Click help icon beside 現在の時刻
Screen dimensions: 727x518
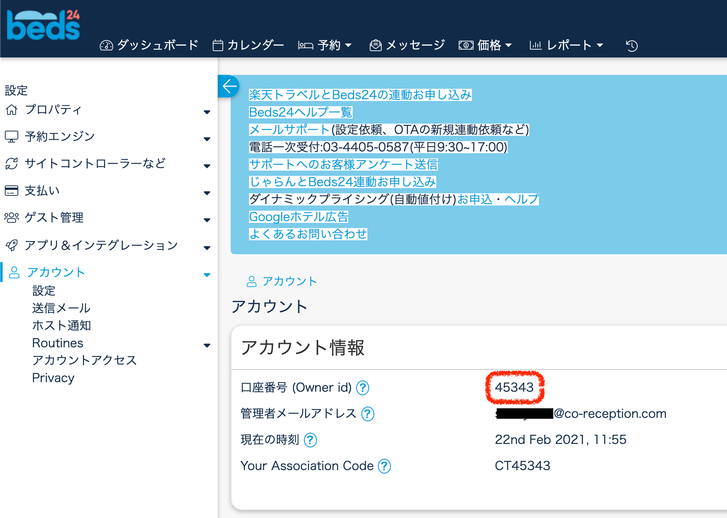(310, 440)
